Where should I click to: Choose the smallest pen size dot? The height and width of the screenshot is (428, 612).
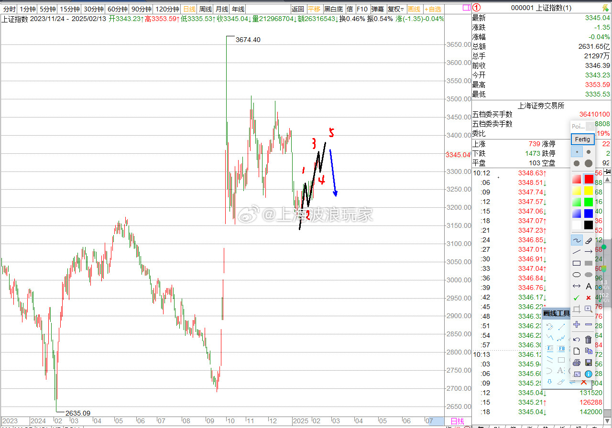pos(577,152)
